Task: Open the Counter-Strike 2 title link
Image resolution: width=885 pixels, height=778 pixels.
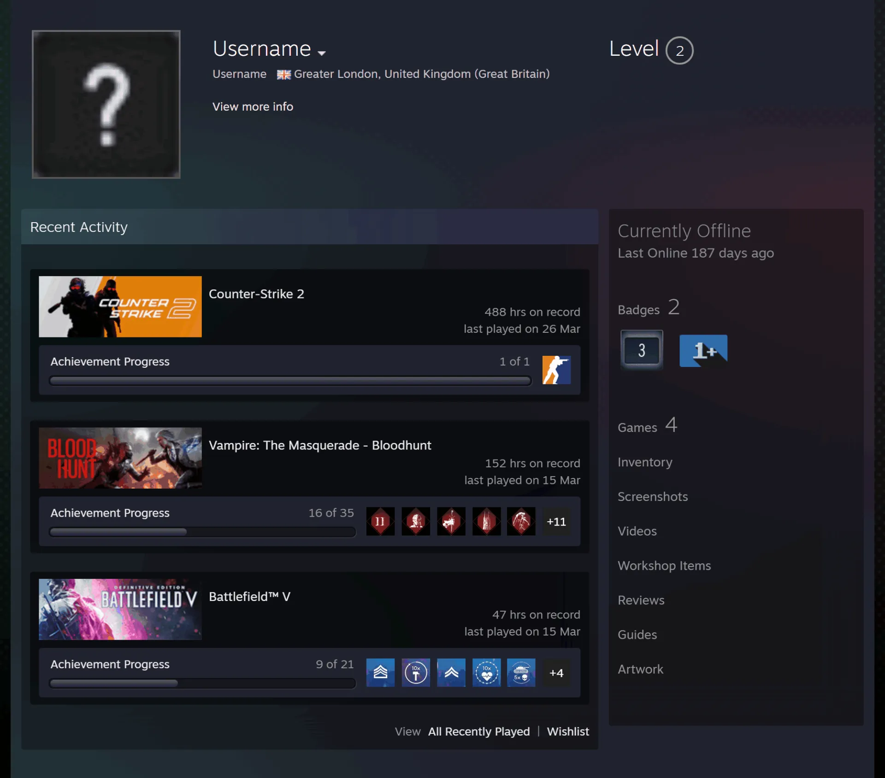Action: [x=256, y=294]
